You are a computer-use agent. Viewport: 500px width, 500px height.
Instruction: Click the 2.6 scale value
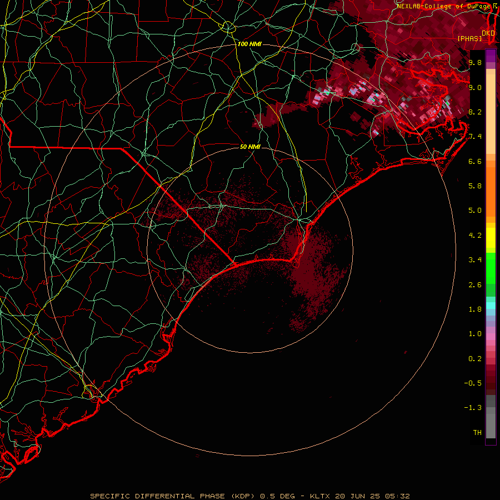coord(475,285)
